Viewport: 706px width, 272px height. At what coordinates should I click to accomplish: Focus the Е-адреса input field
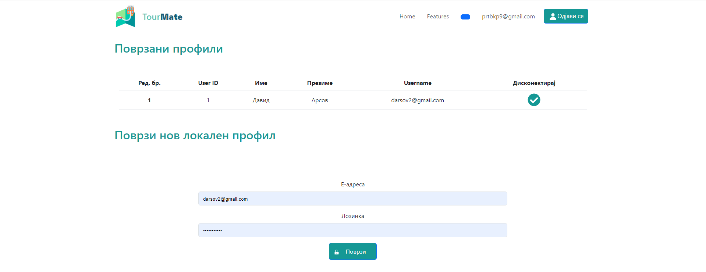click(x=352, y=199)
